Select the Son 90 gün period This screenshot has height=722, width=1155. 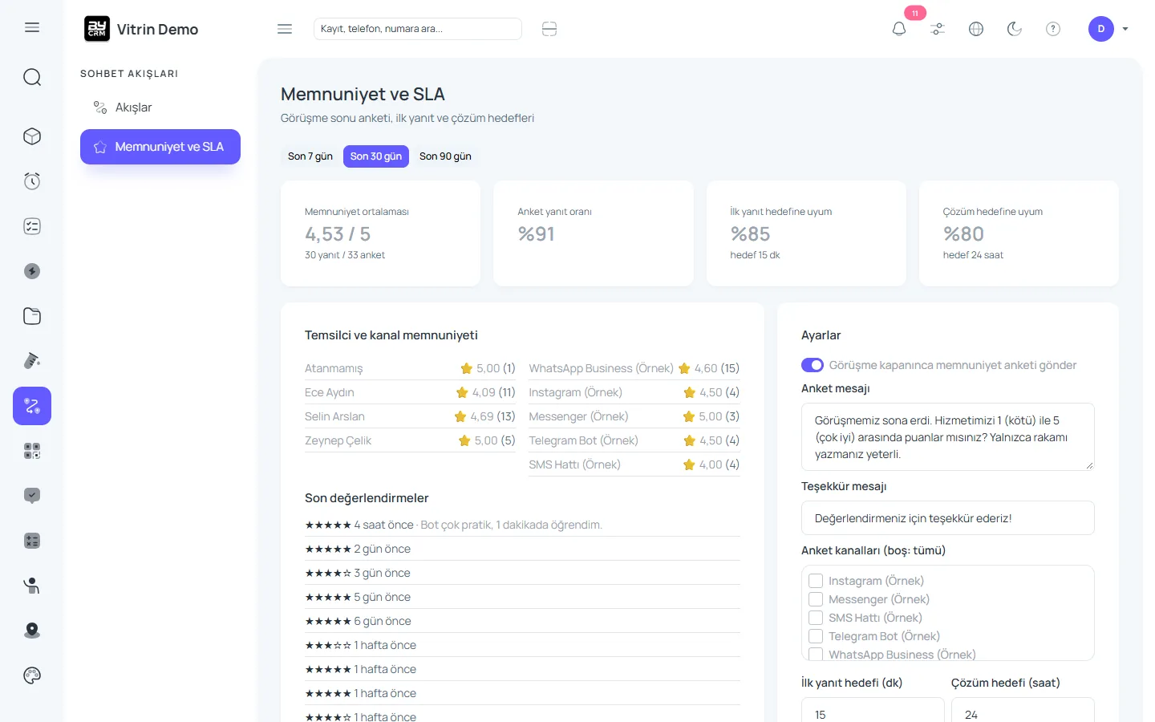445,156
